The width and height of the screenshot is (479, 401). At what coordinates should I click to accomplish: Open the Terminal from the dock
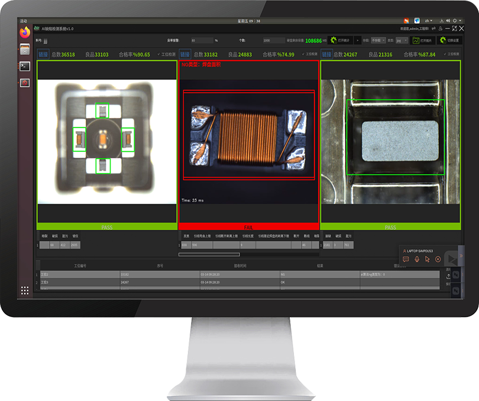click(x=25, y=66)
